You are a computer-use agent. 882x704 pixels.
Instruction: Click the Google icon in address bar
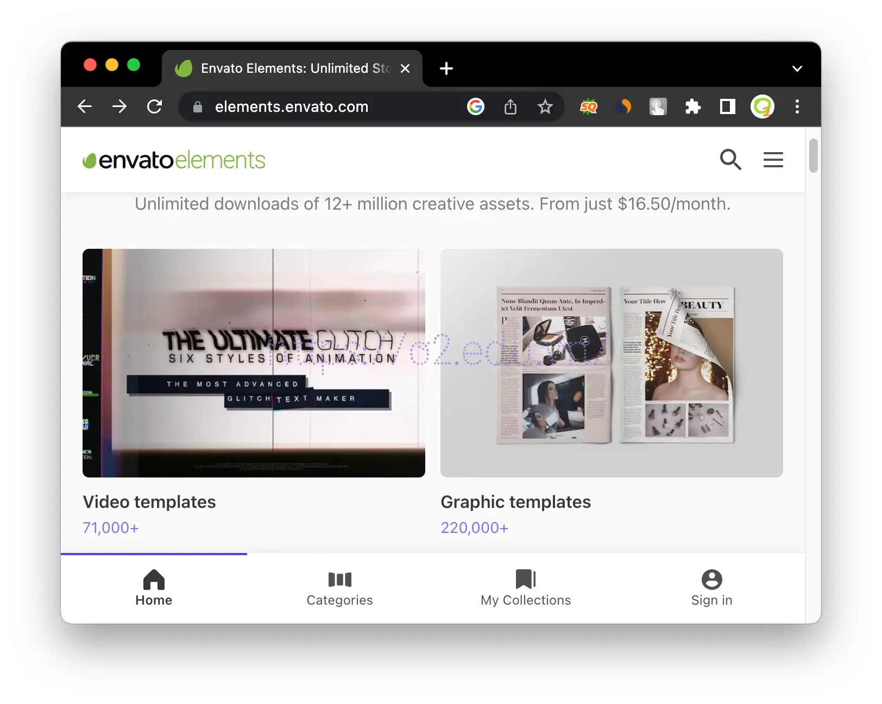(476, 106)
